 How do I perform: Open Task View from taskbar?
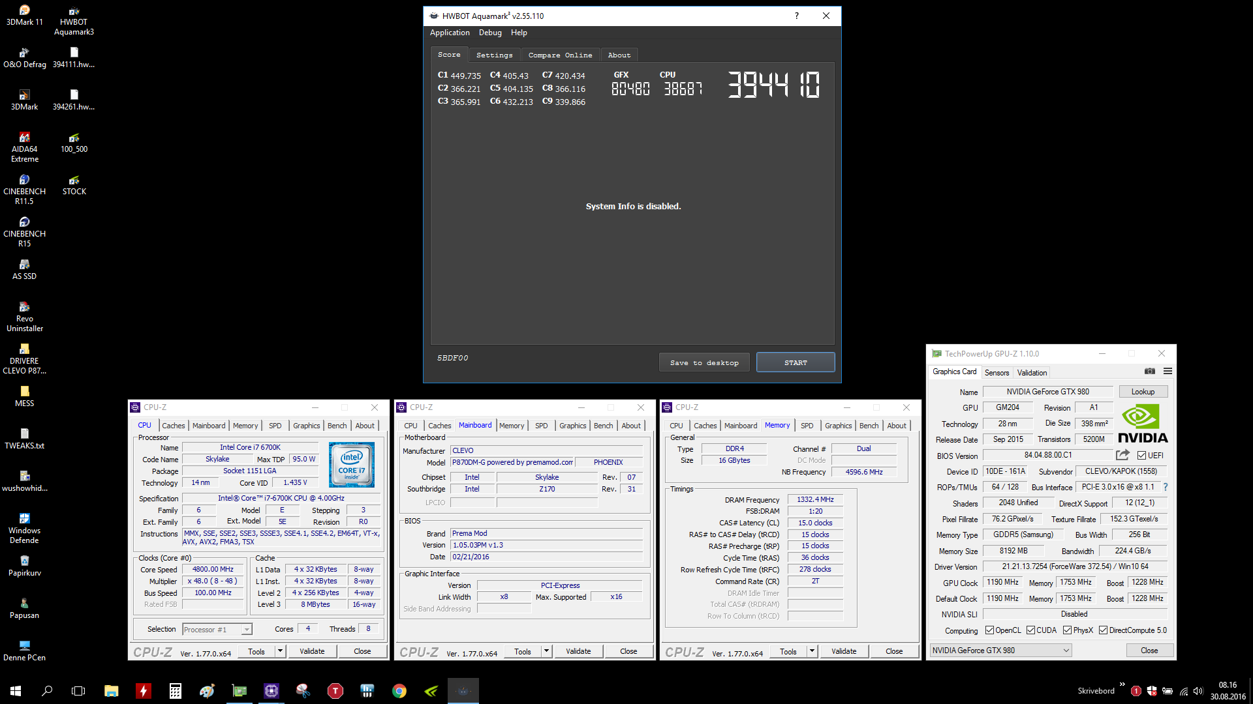tap(78, 691)
